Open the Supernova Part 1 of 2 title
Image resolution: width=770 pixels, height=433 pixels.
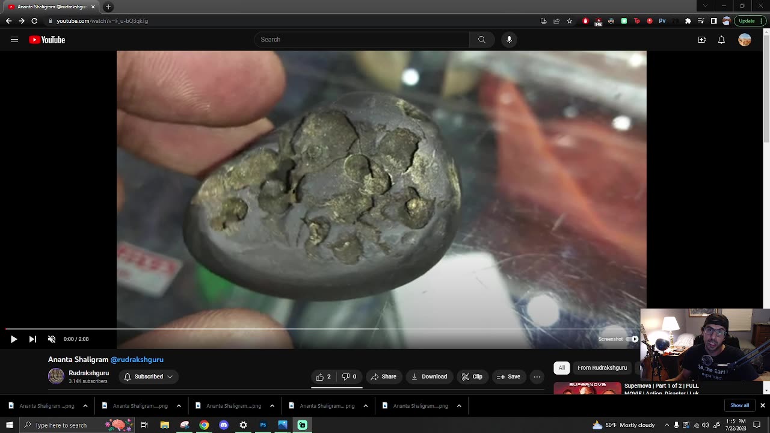(662, 389)
